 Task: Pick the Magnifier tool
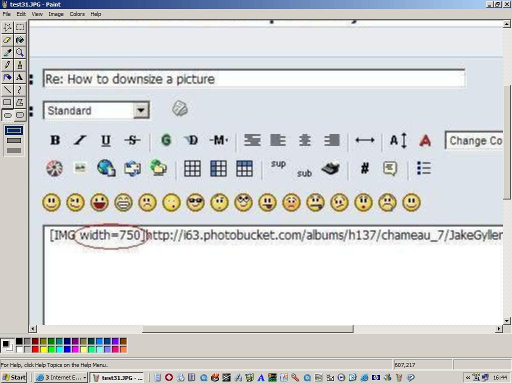point(19,52)
